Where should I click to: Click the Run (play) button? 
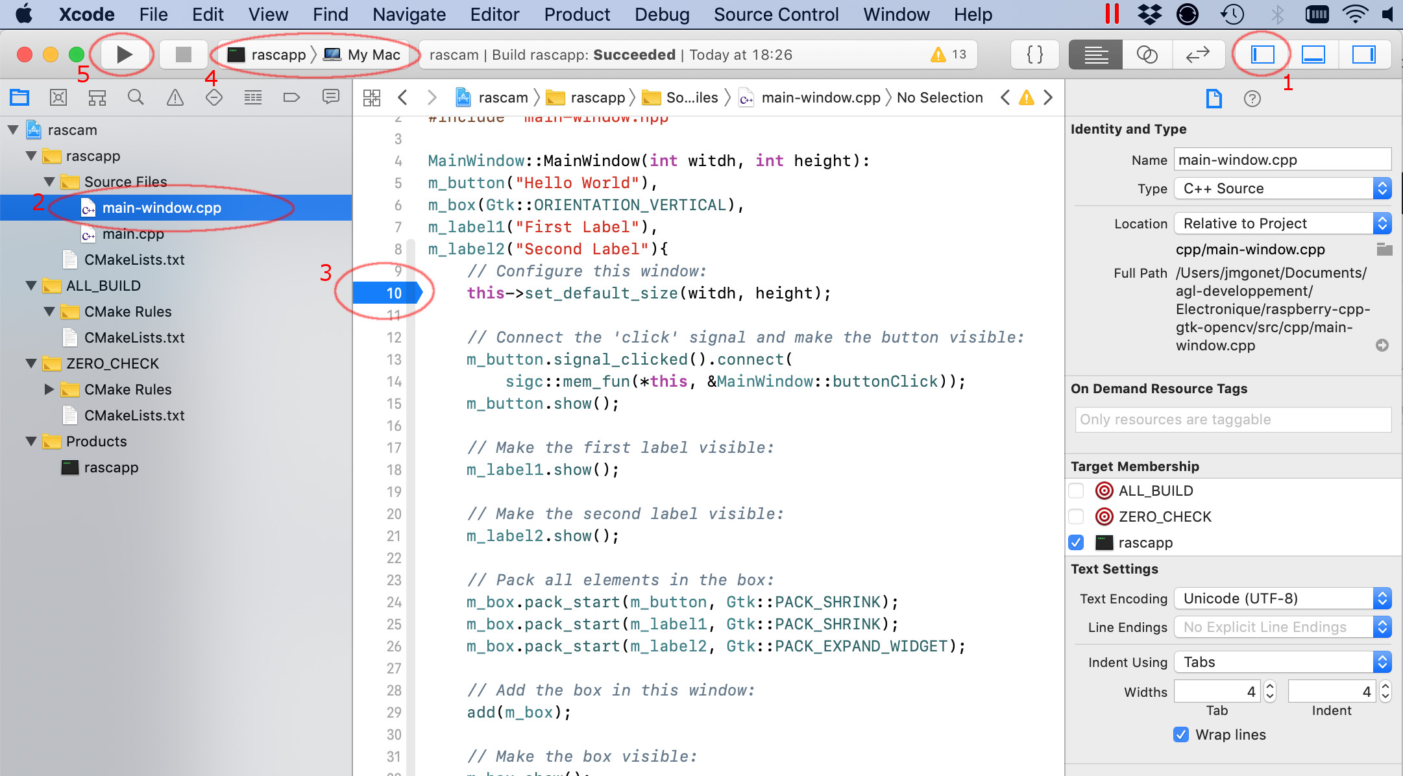pos(124,55)
